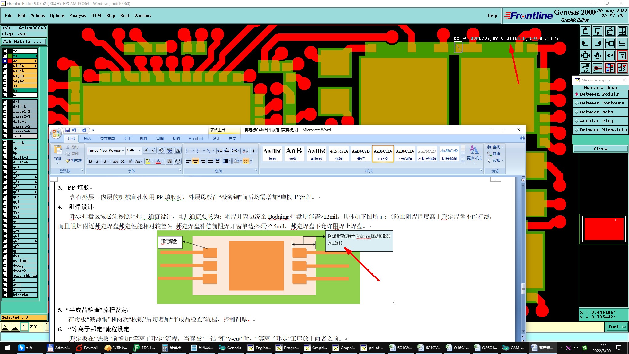
Task: Click the previous view (undo zoom) icon
Action: pos(610,43)
